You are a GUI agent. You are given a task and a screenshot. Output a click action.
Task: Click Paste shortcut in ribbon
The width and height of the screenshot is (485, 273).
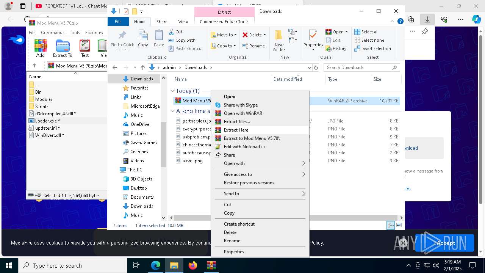click(x=186, y=49)
